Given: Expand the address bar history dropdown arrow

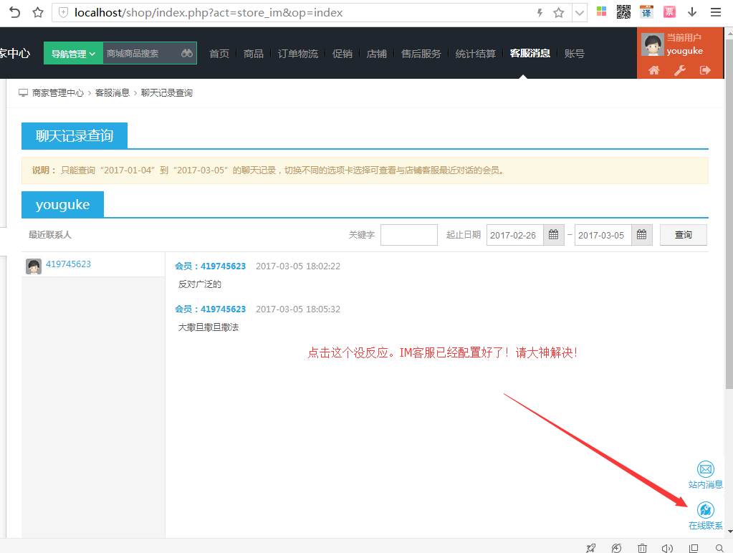Looking at the screenshot, I should [580, 13].
